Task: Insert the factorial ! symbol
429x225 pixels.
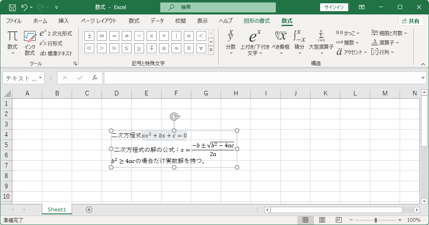Action: click(x=176, y=36)
